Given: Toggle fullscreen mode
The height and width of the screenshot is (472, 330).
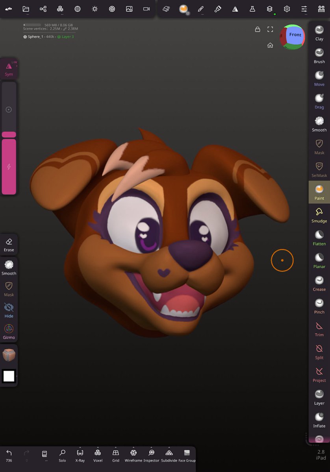Looking at the screenshot, I should tap(270, 29).
